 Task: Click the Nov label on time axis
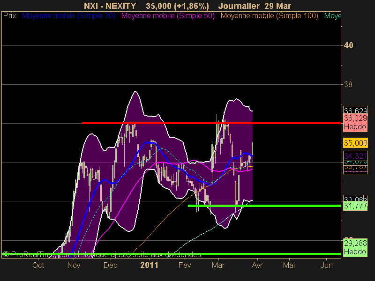pos(74,265)
